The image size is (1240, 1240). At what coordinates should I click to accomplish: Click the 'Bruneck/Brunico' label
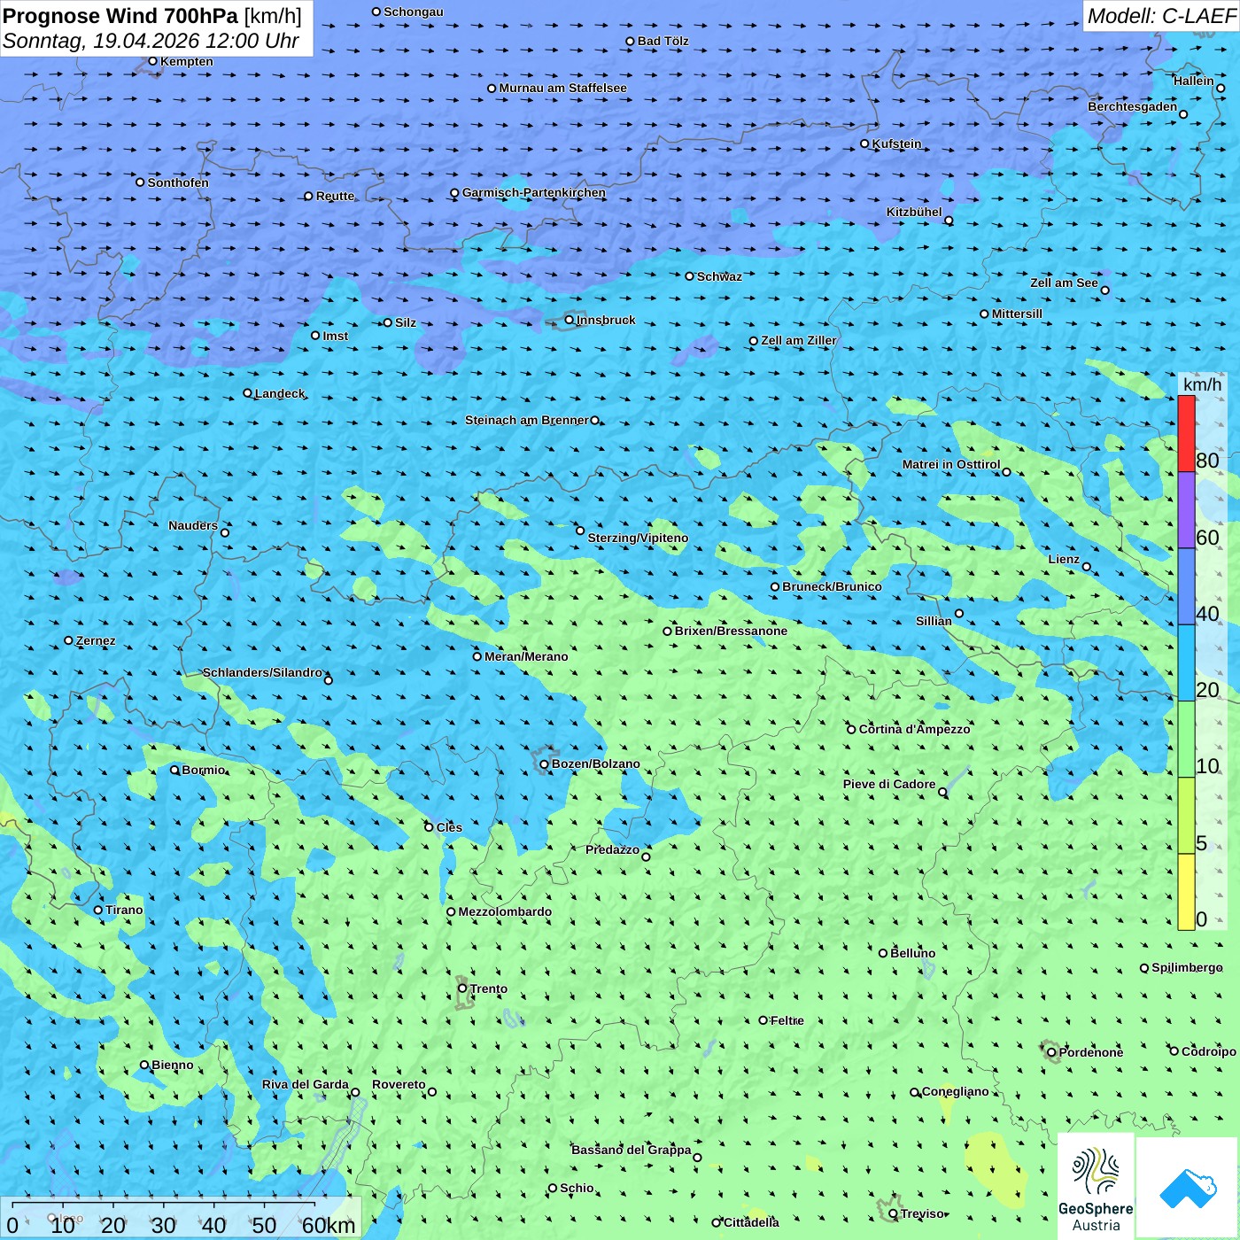point(833,586)
